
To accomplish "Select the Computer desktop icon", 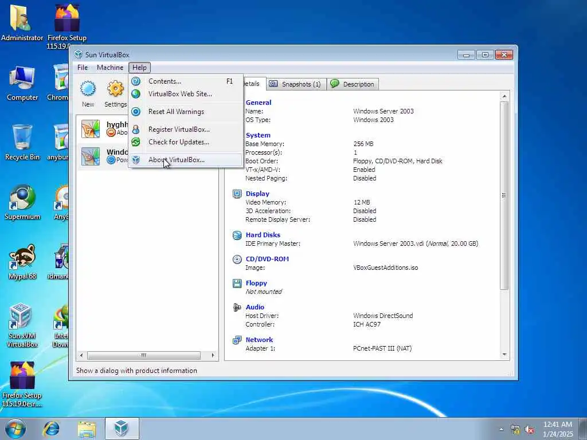I will tap(22, 83).
